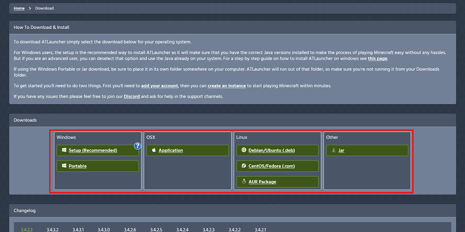Image resolution: width=465 pixels, height=232 pixels.
Task: Click the Windows logo on the Setup button
Action: 64,150
